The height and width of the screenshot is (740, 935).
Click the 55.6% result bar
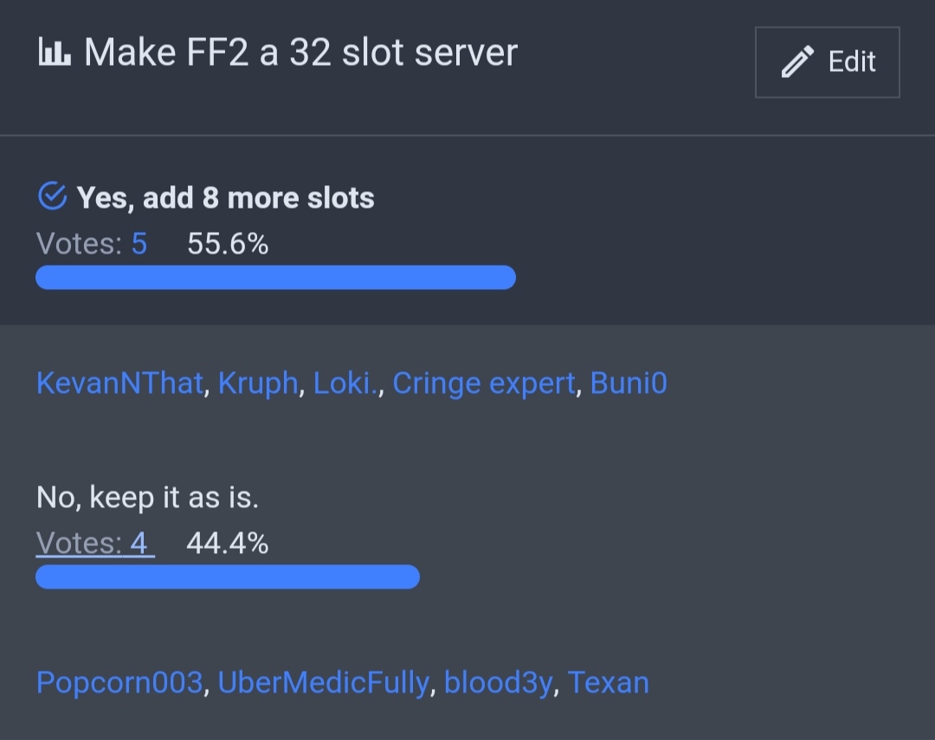(x=275, y=277)
